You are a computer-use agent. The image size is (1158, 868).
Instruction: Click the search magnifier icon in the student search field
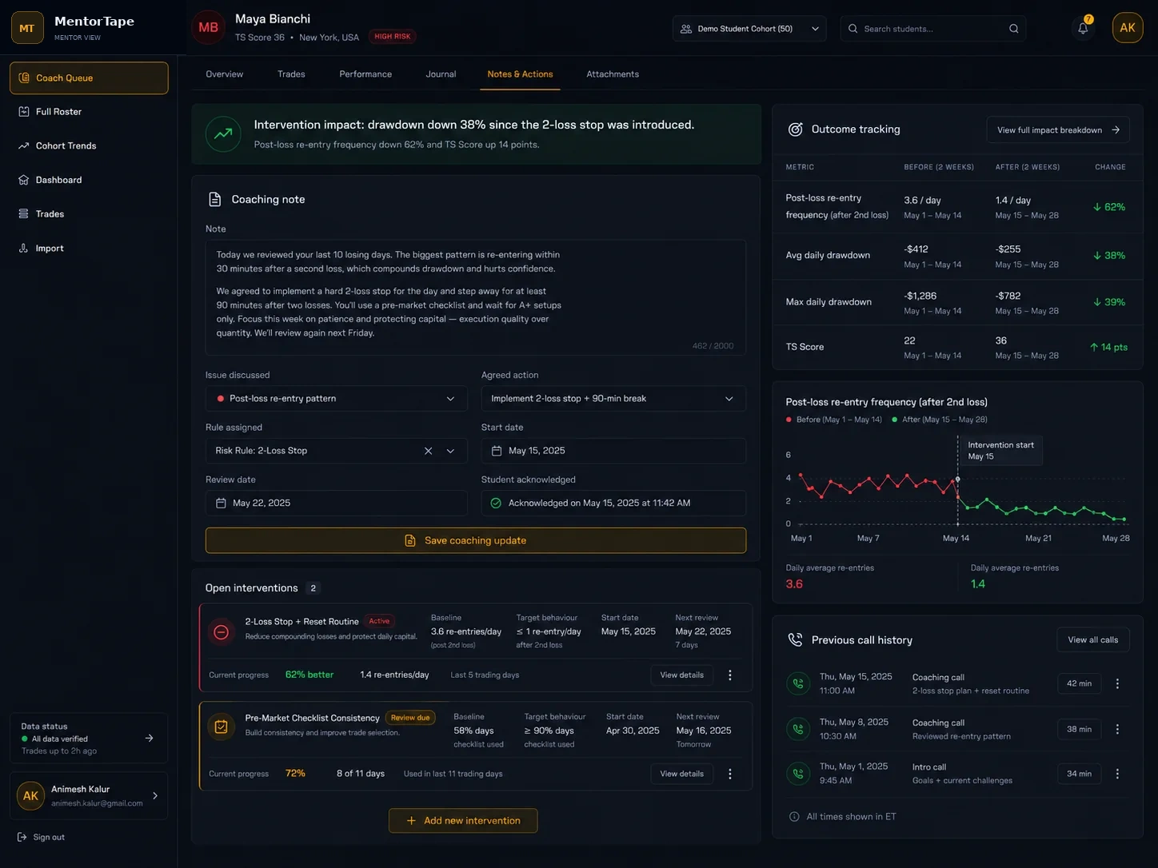1013,29
